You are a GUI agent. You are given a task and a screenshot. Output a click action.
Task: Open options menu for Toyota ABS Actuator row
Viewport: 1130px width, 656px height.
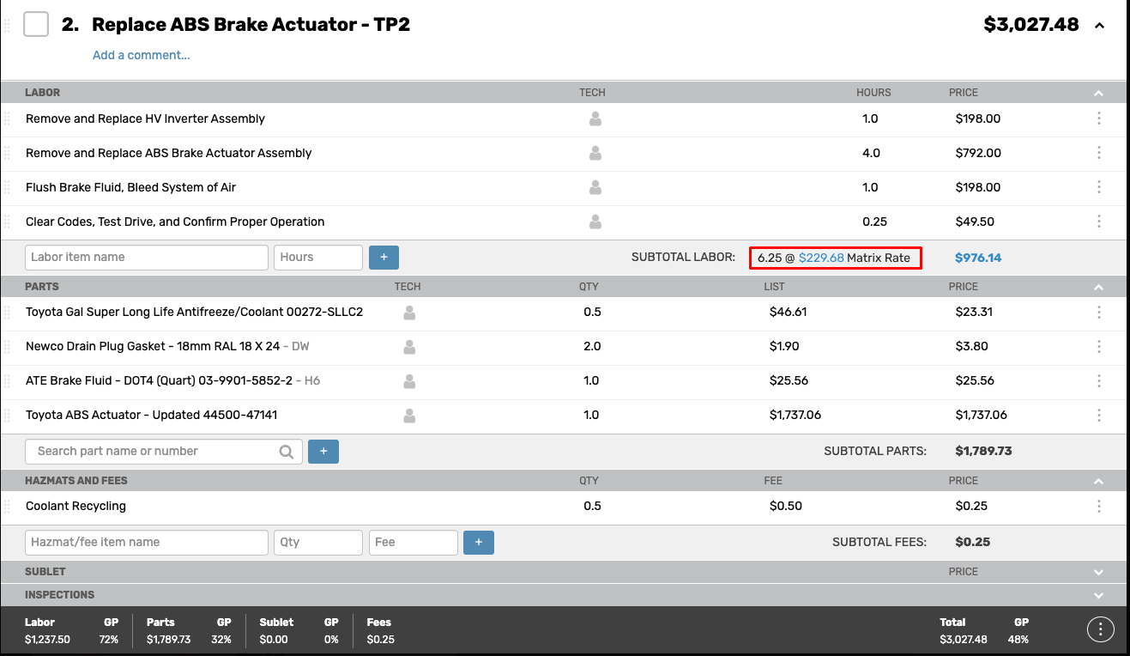1099,415
